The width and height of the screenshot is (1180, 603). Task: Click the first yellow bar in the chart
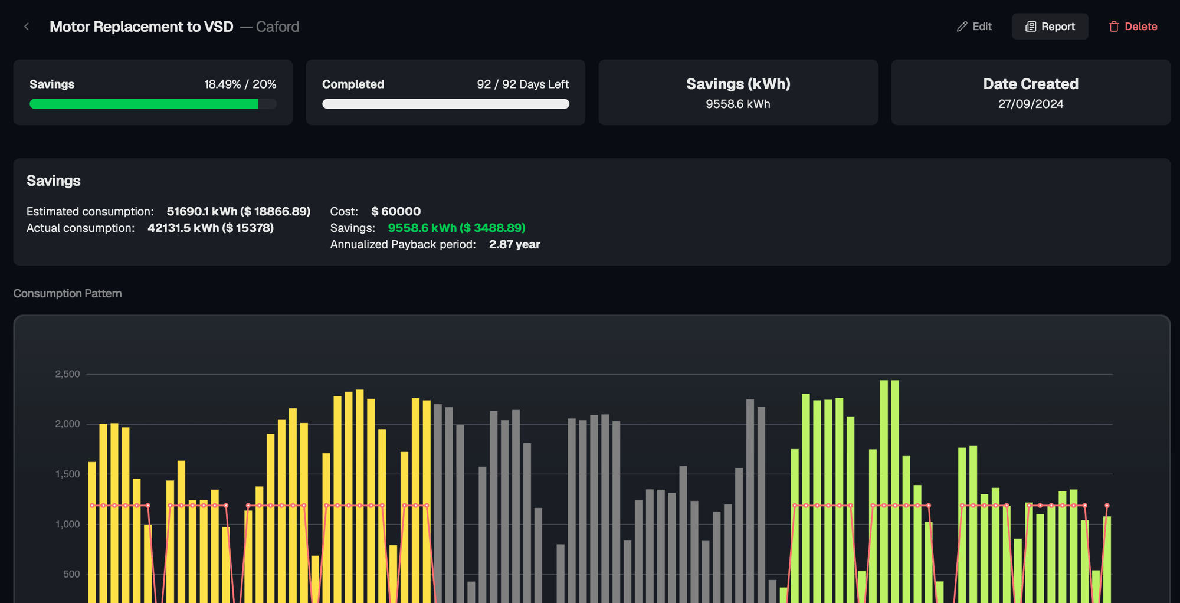[x=92, y=532]
